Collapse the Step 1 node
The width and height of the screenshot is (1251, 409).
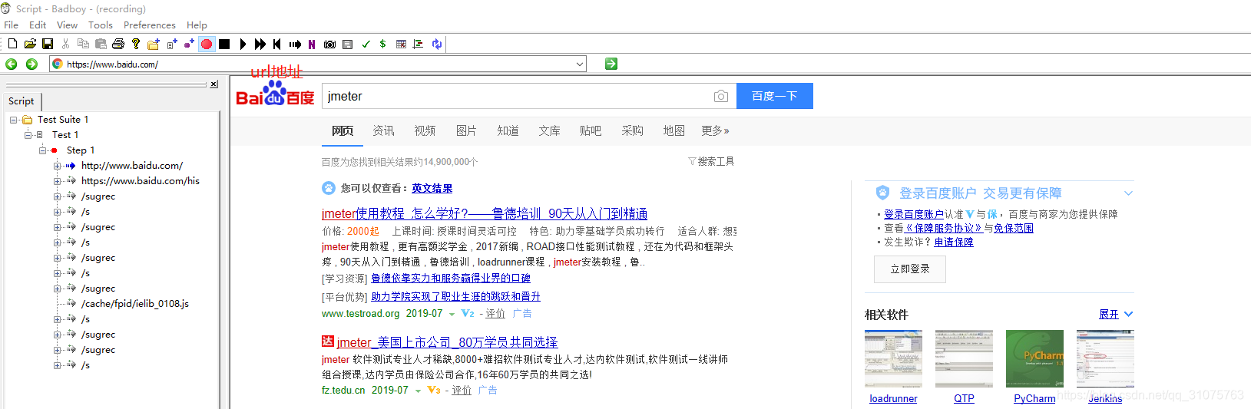(x=43, y=150)
